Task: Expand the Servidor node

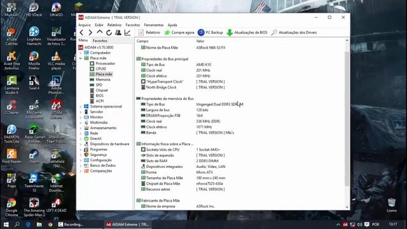Action: point(81,112)
